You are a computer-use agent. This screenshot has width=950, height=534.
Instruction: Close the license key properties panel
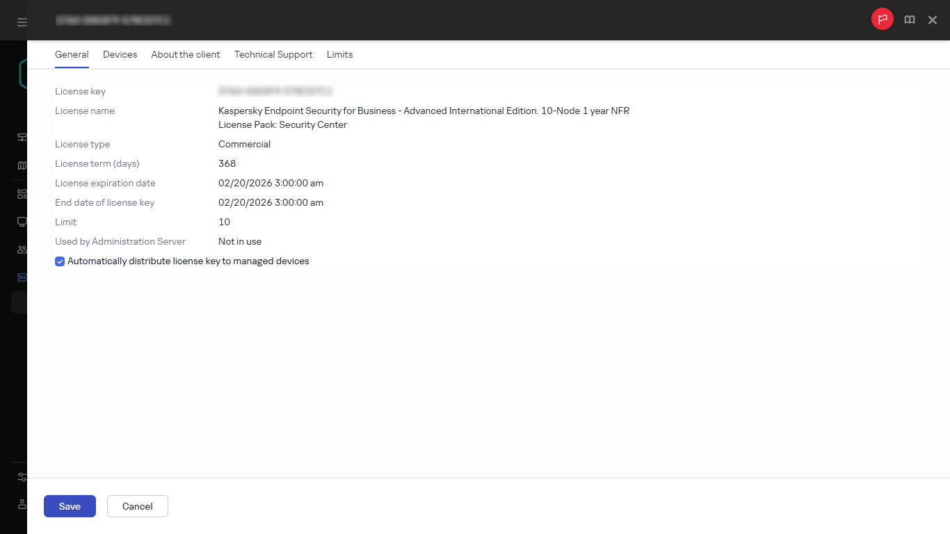(x=933, y=20)
